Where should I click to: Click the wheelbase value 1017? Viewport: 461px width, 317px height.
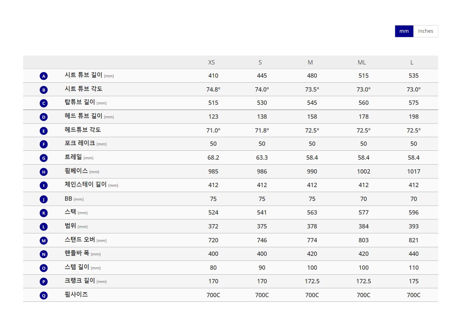tap(413, 172)
